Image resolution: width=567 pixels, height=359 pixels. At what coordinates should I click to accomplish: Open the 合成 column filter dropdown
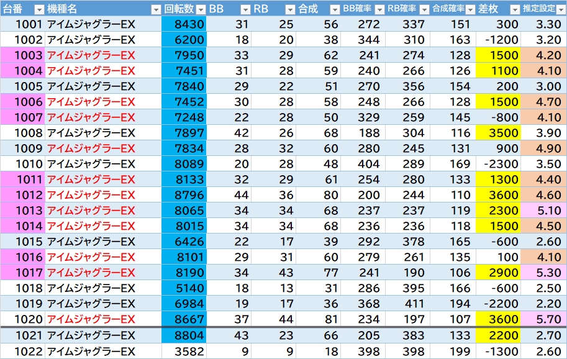point(335,9)
